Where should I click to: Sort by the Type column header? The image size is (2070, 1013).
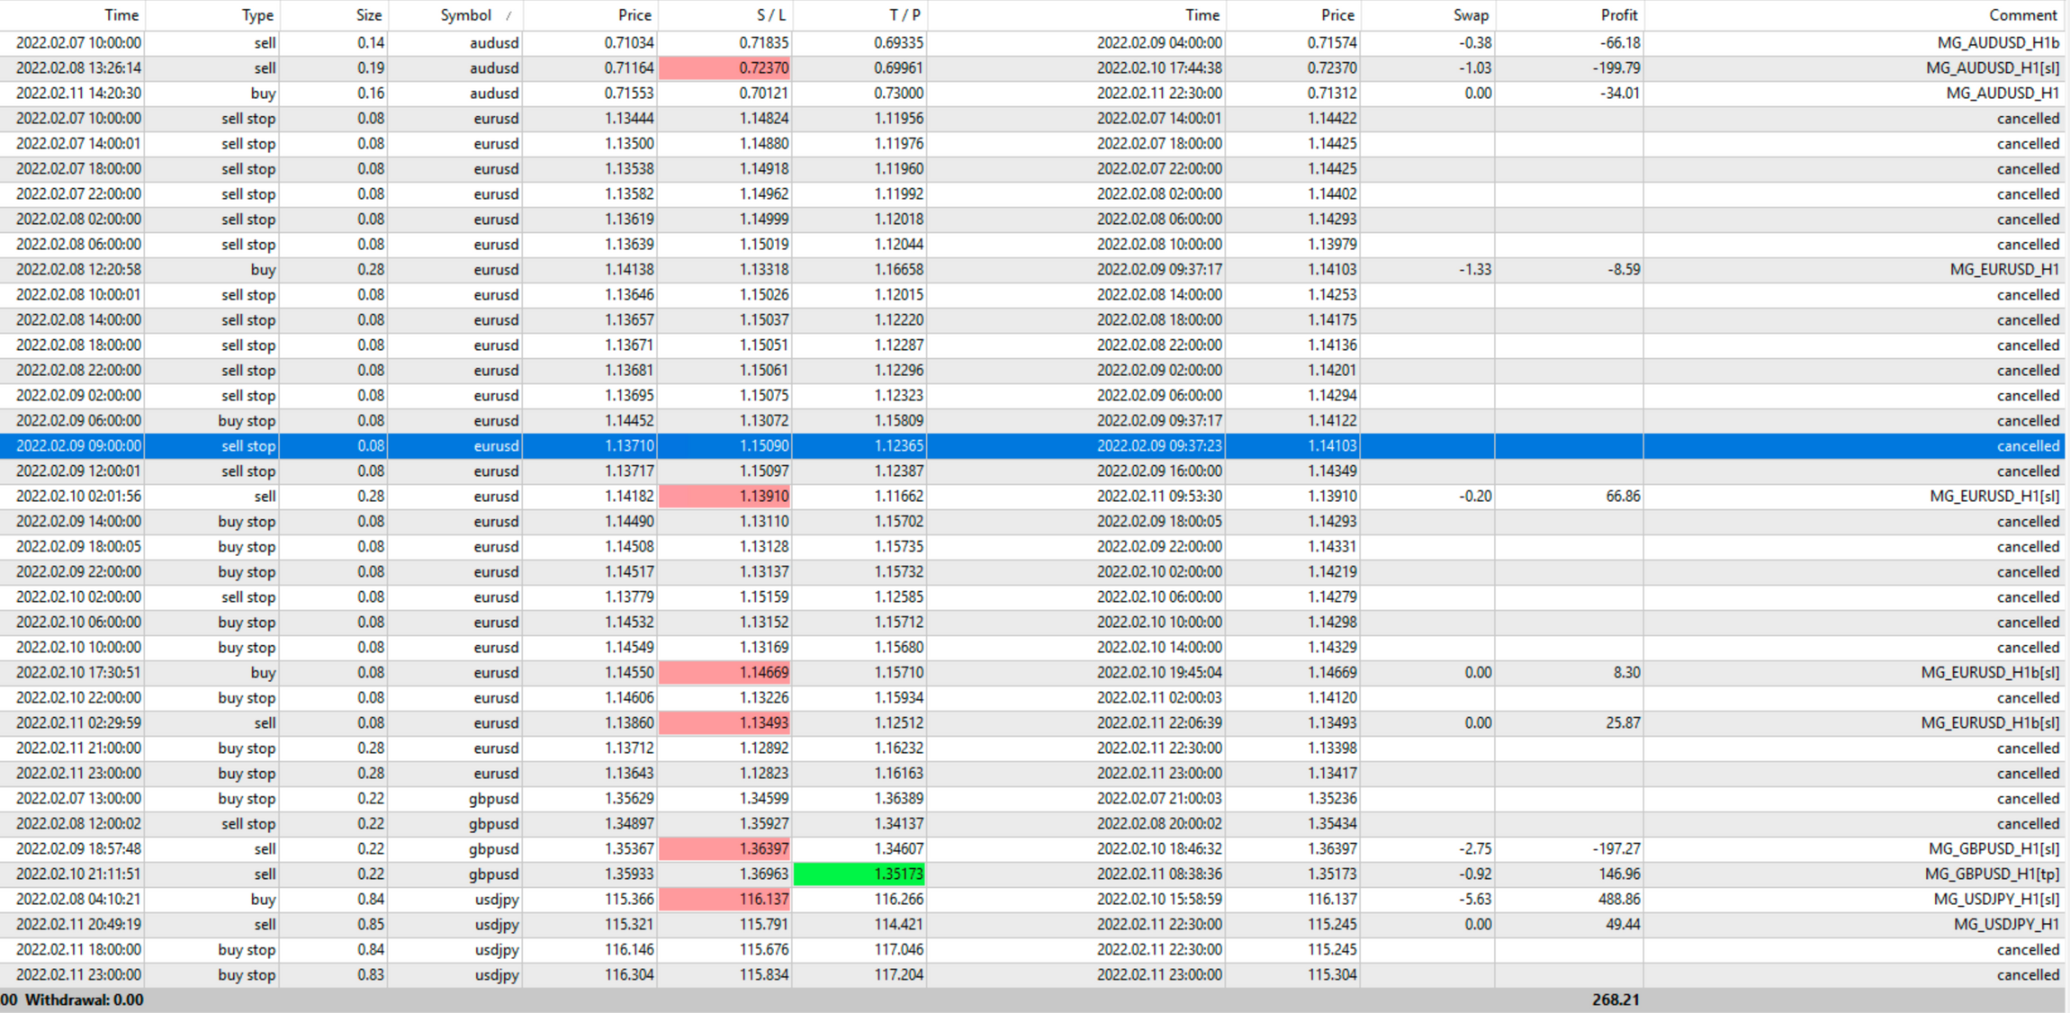click(256, 15)
